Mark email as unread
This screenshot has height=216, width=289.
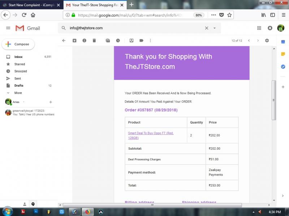108,41
